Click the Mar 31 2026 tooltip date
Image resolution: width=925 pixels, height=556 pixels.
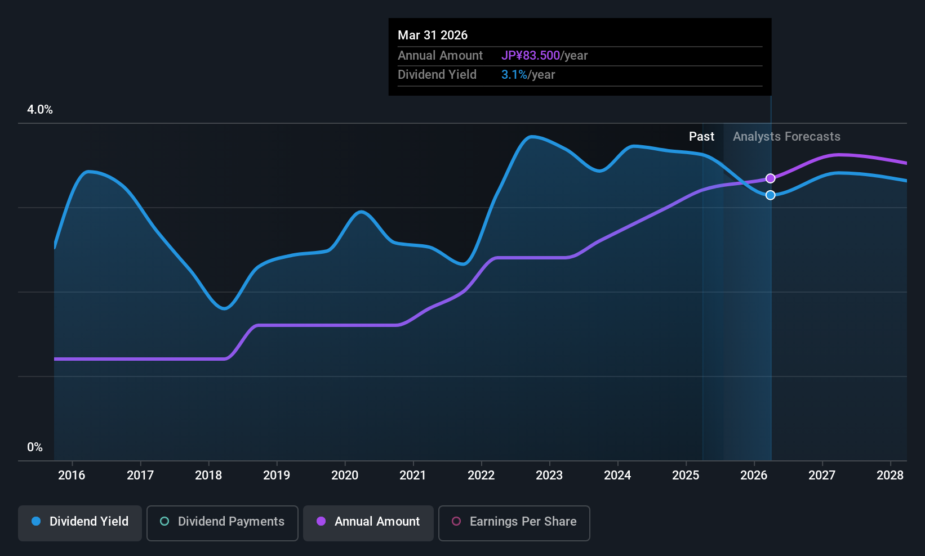(x=433, y=35)
